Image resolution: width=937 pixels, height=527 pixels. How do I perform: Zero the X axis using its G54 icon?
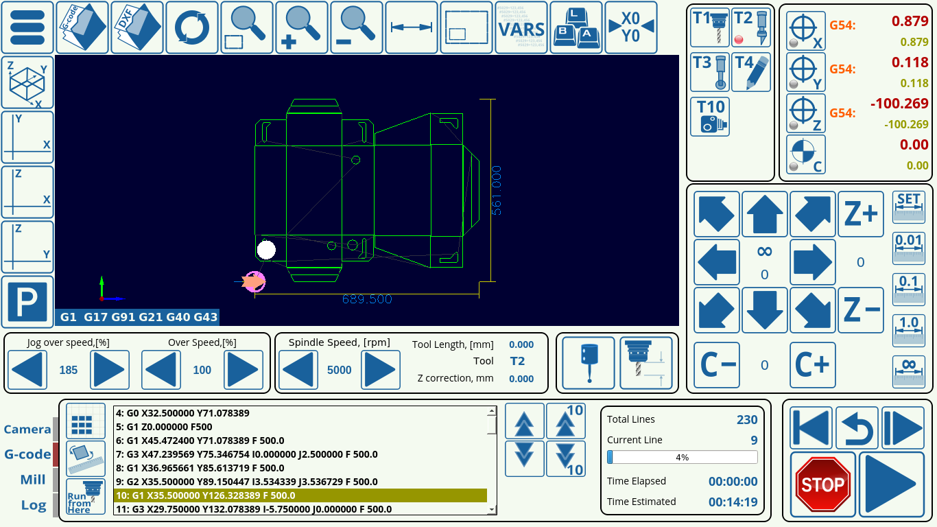click(806, 32)
